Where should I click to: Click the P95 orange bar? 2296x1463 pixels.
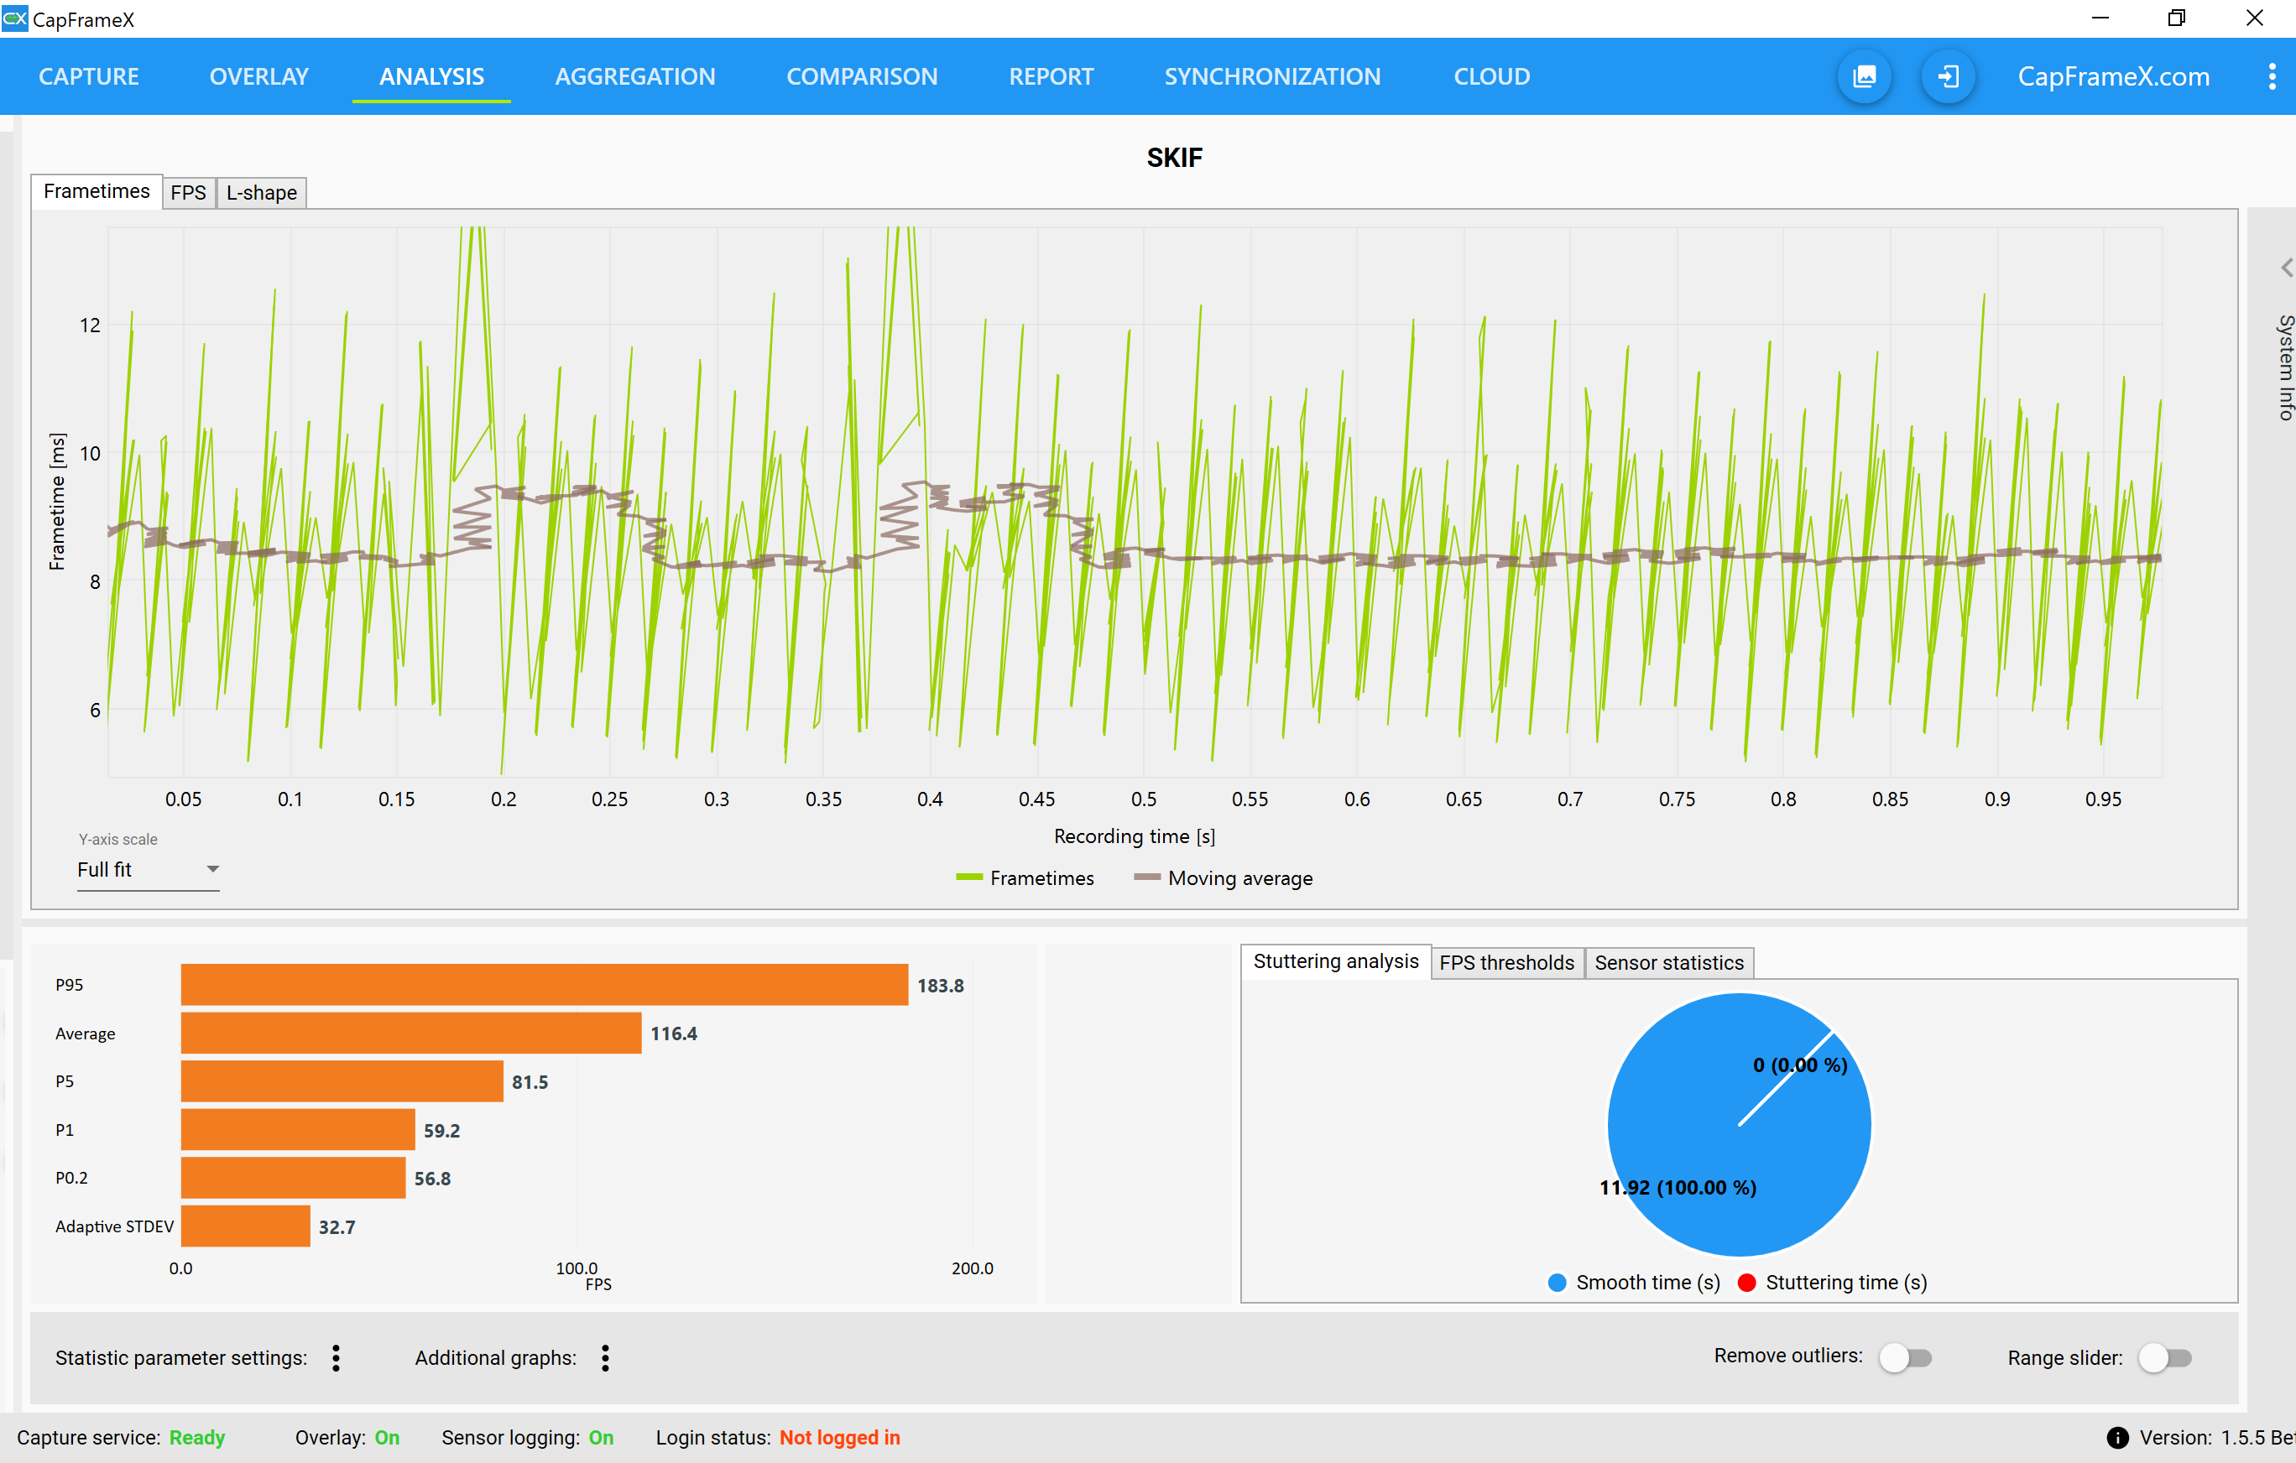544,985
